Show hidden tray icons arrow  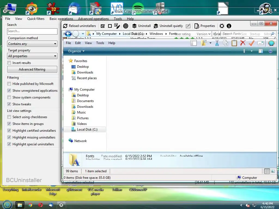click(241, 205)
